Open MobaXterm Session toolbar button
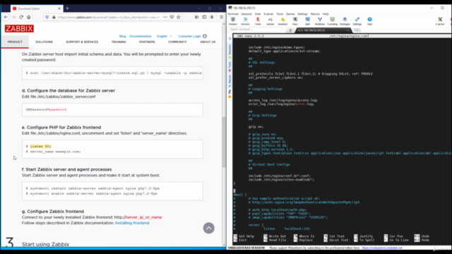452x254 pixels. 233,20
